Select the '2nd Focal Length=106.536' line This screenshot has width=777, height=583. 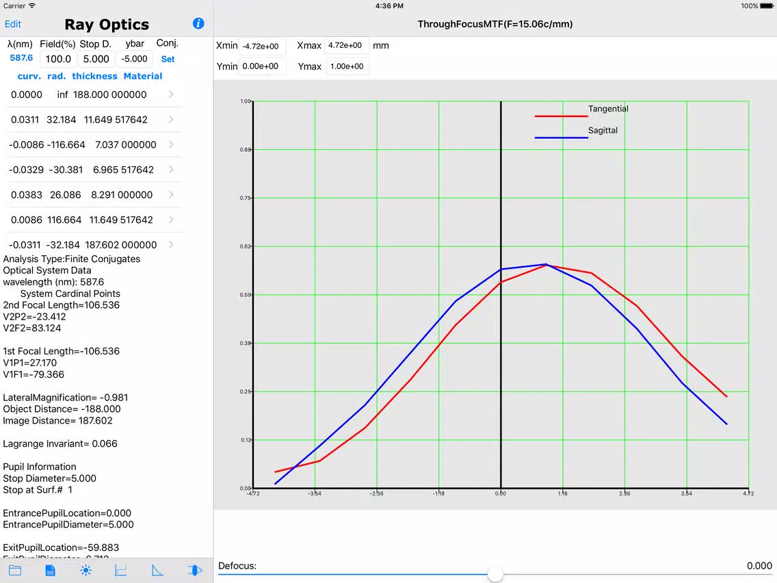click(x=62, y=305)
